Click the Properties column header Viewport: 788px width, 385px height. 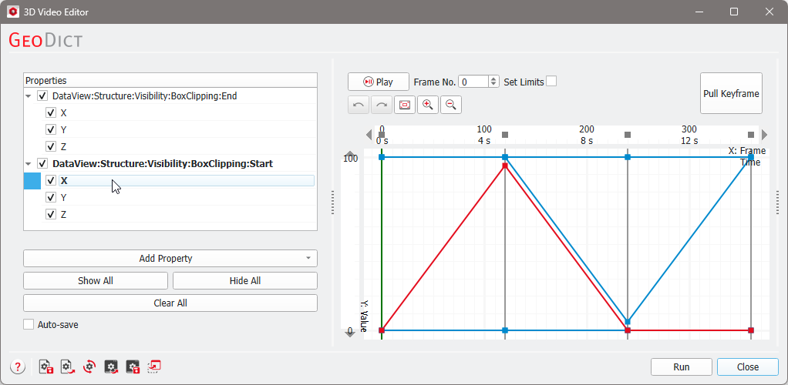(170, 80)
